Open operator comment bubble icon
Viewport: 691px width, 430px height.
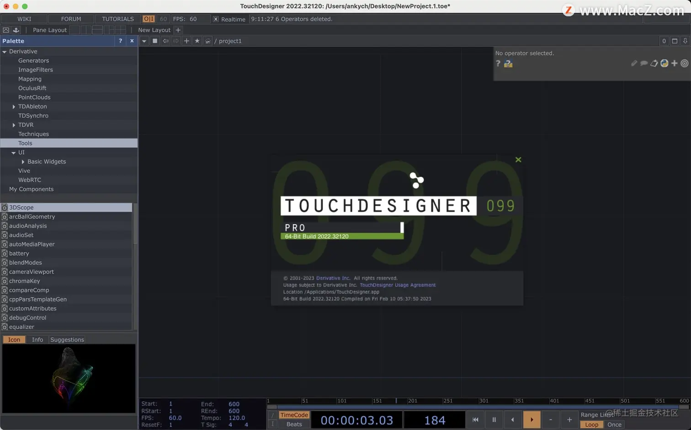(x=644, y=63)
